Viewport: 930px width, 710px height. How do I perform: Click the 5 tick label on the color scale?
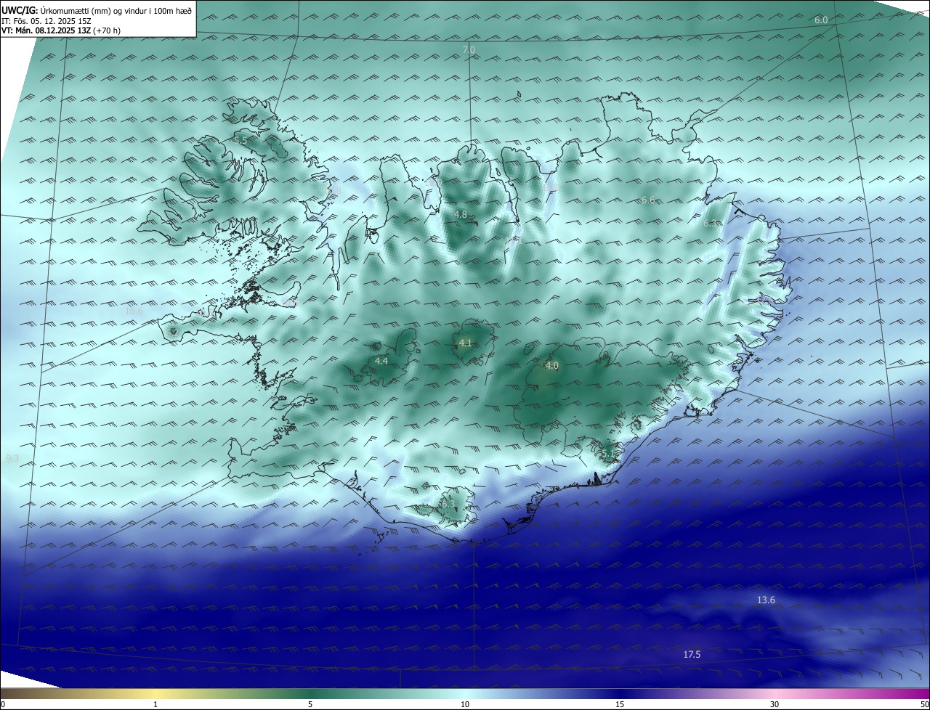click(x=310, y=704)
